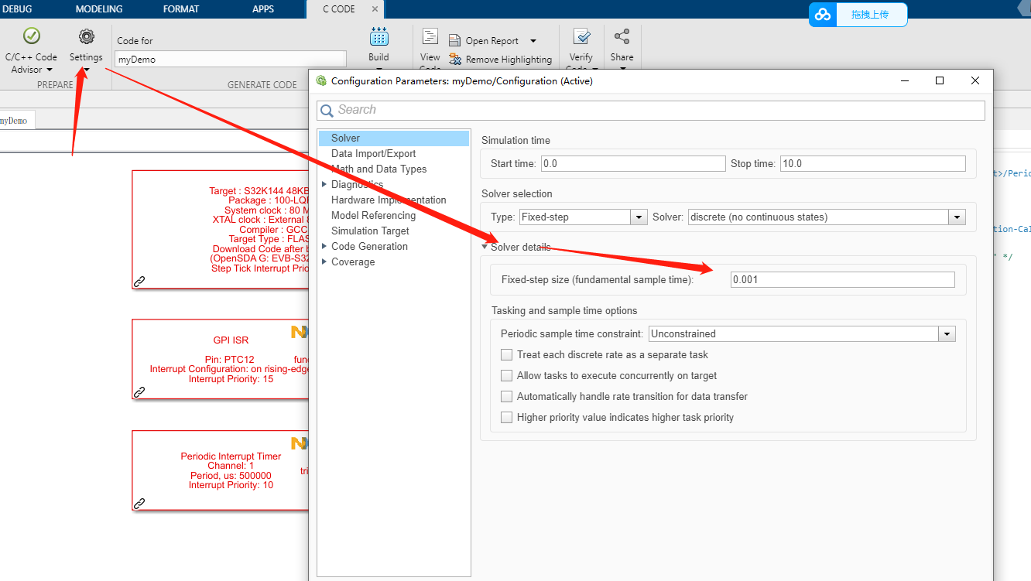Maximize the Configuration Parameters dialog
The width and height of the screenshot is (1031, 581).
[x=940, y=80]
